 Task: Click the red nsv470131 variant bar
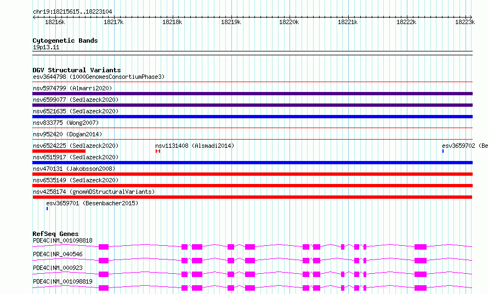click(252, 174)
